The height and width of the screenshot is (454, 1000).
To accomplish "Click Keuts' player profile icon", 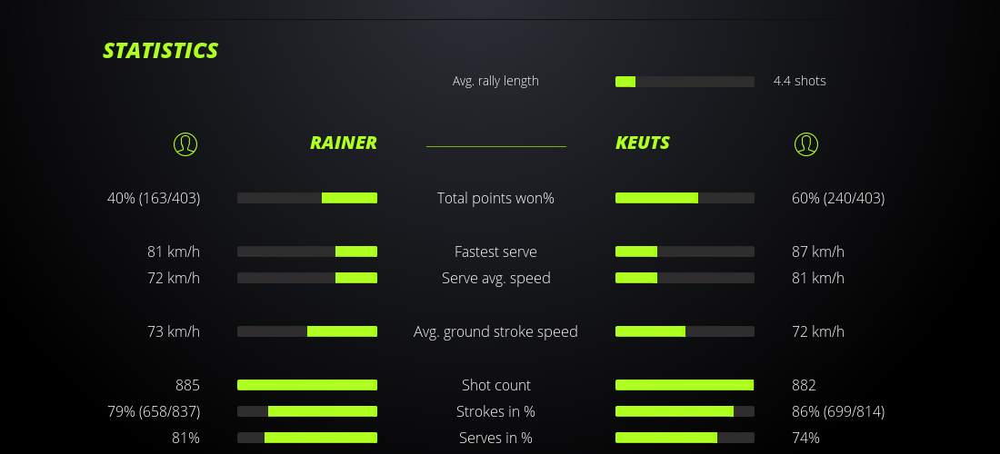I will click(x=805, y=143).
